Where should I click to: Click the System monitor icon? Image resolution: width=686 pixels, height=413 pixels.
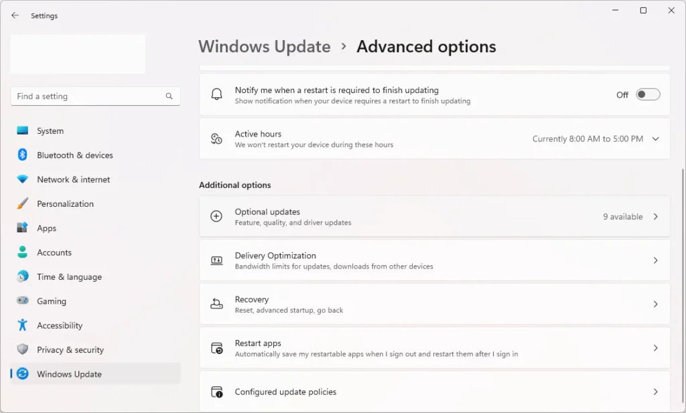click(22, 131)
